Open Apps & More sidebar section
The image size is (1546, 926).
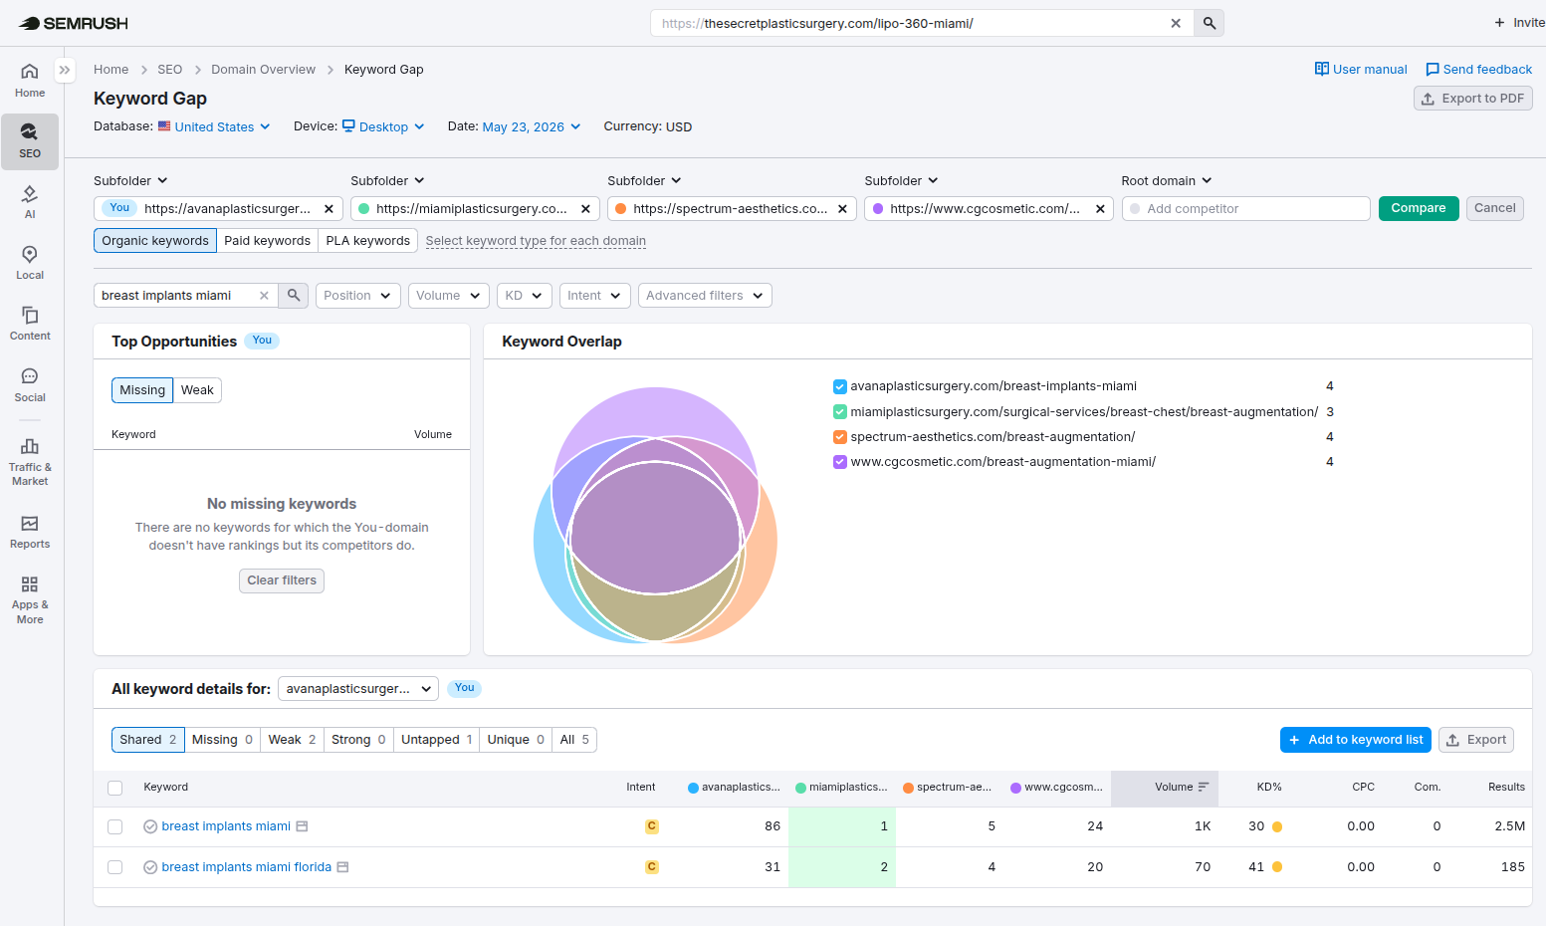click(x=30, y=598)
